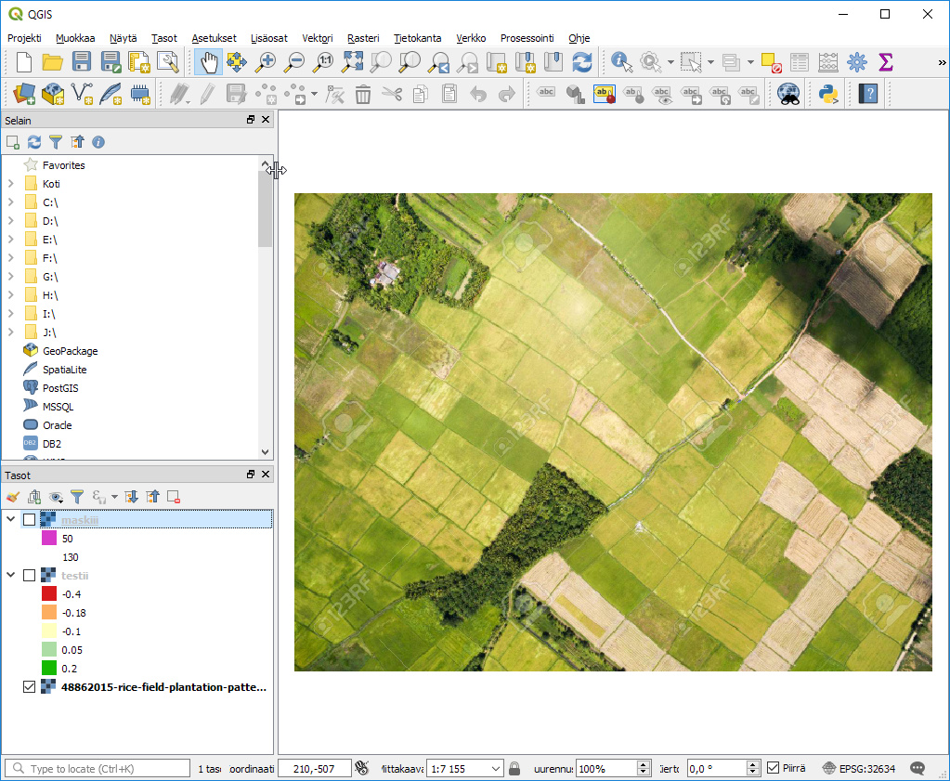The width and height of the screenshot is (950, 781).
Task: Open the Prosessointi menu
Action: [x=525, y=38]
